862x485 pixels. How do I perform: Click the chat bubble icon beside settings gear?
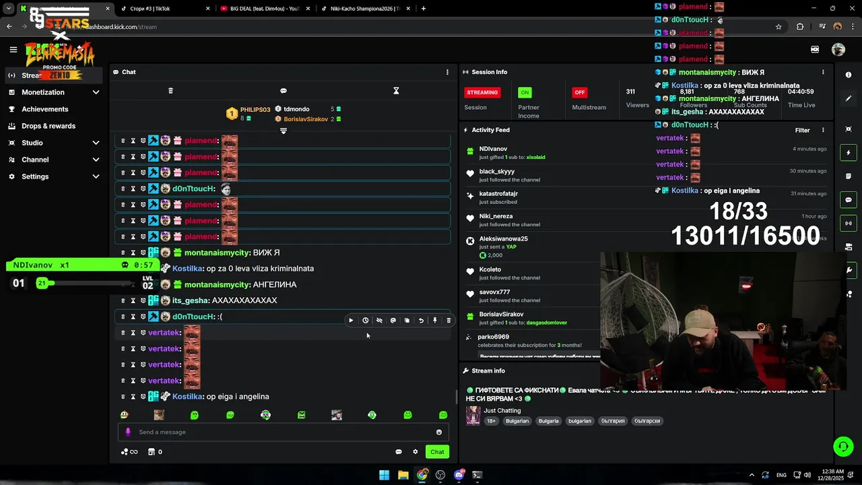click(x=399, y=452)
